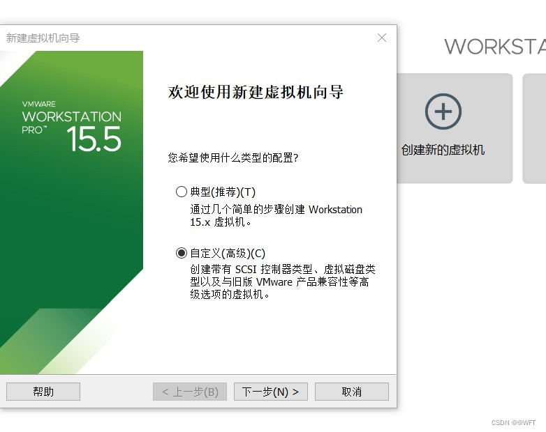Click the description starting 创建带有 SCSI 控制器类型
546x432 pixels.
point(283,281)
